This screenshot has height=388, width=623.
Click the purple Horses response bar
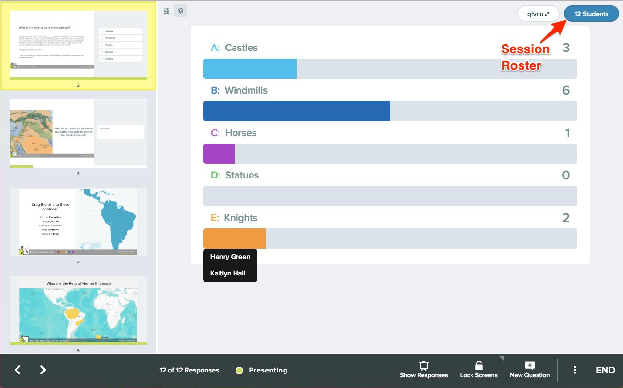point(219,154)
